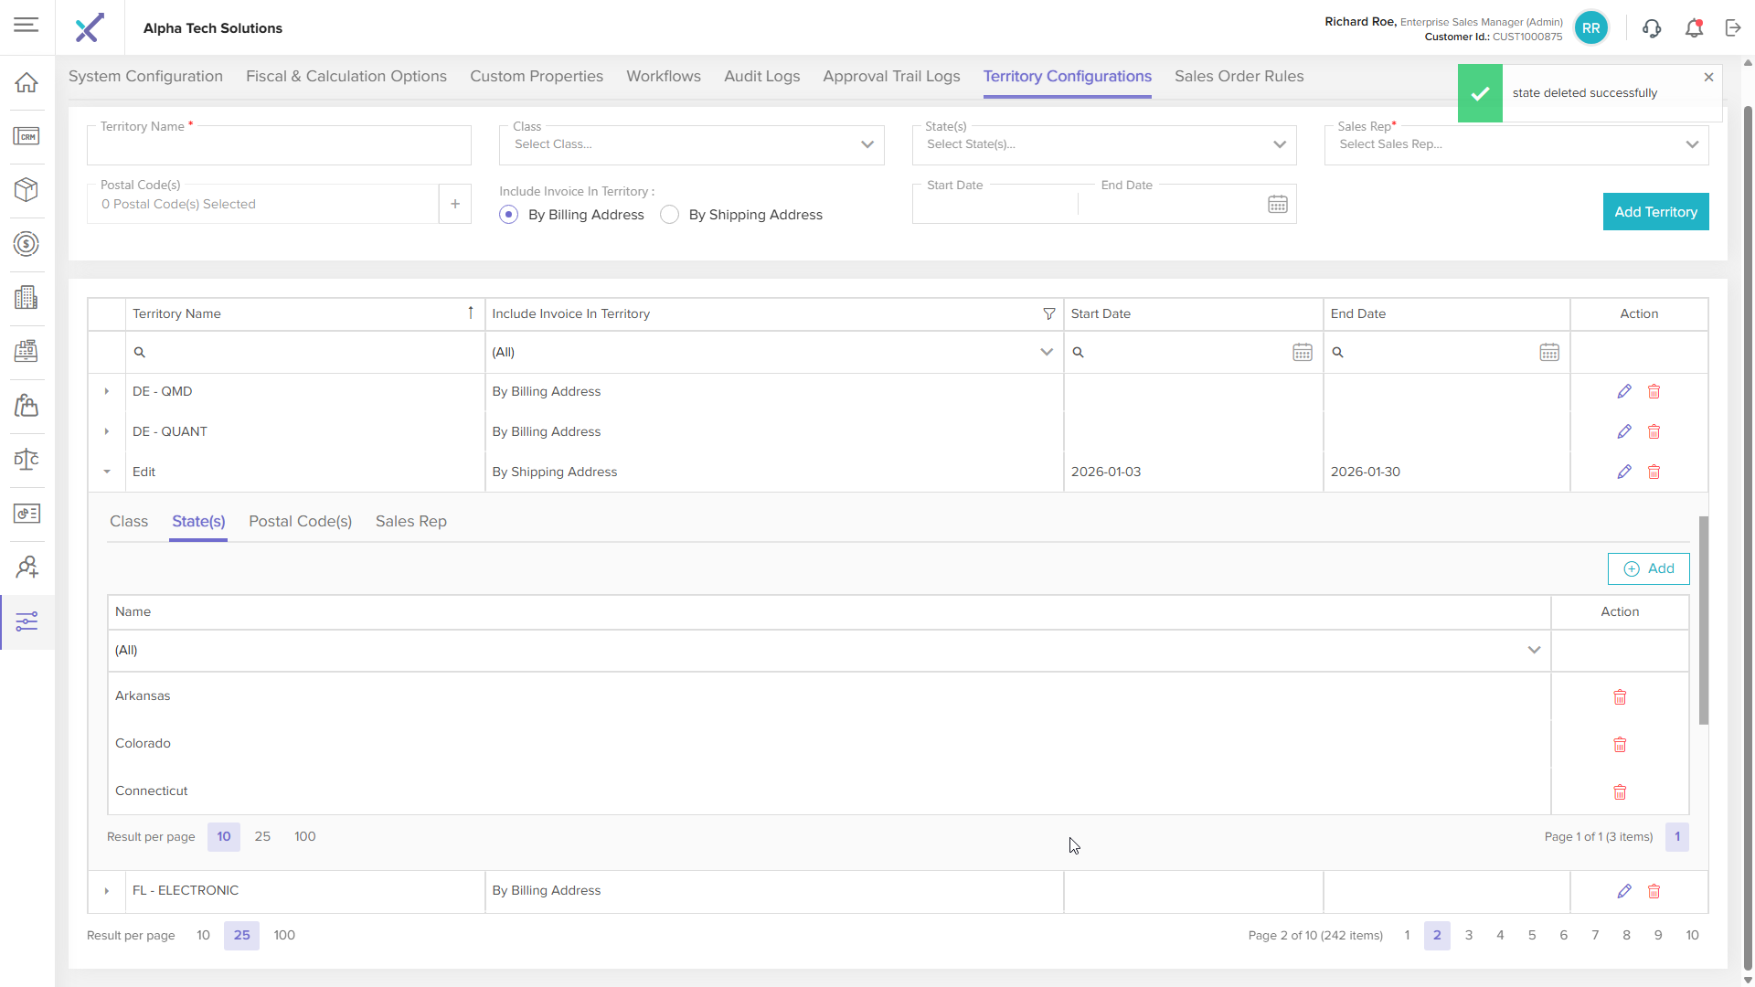Screen dimensions: 1755x987
Task: Click edit pencil for DE - QMD
Action: tap(1623, 391)
